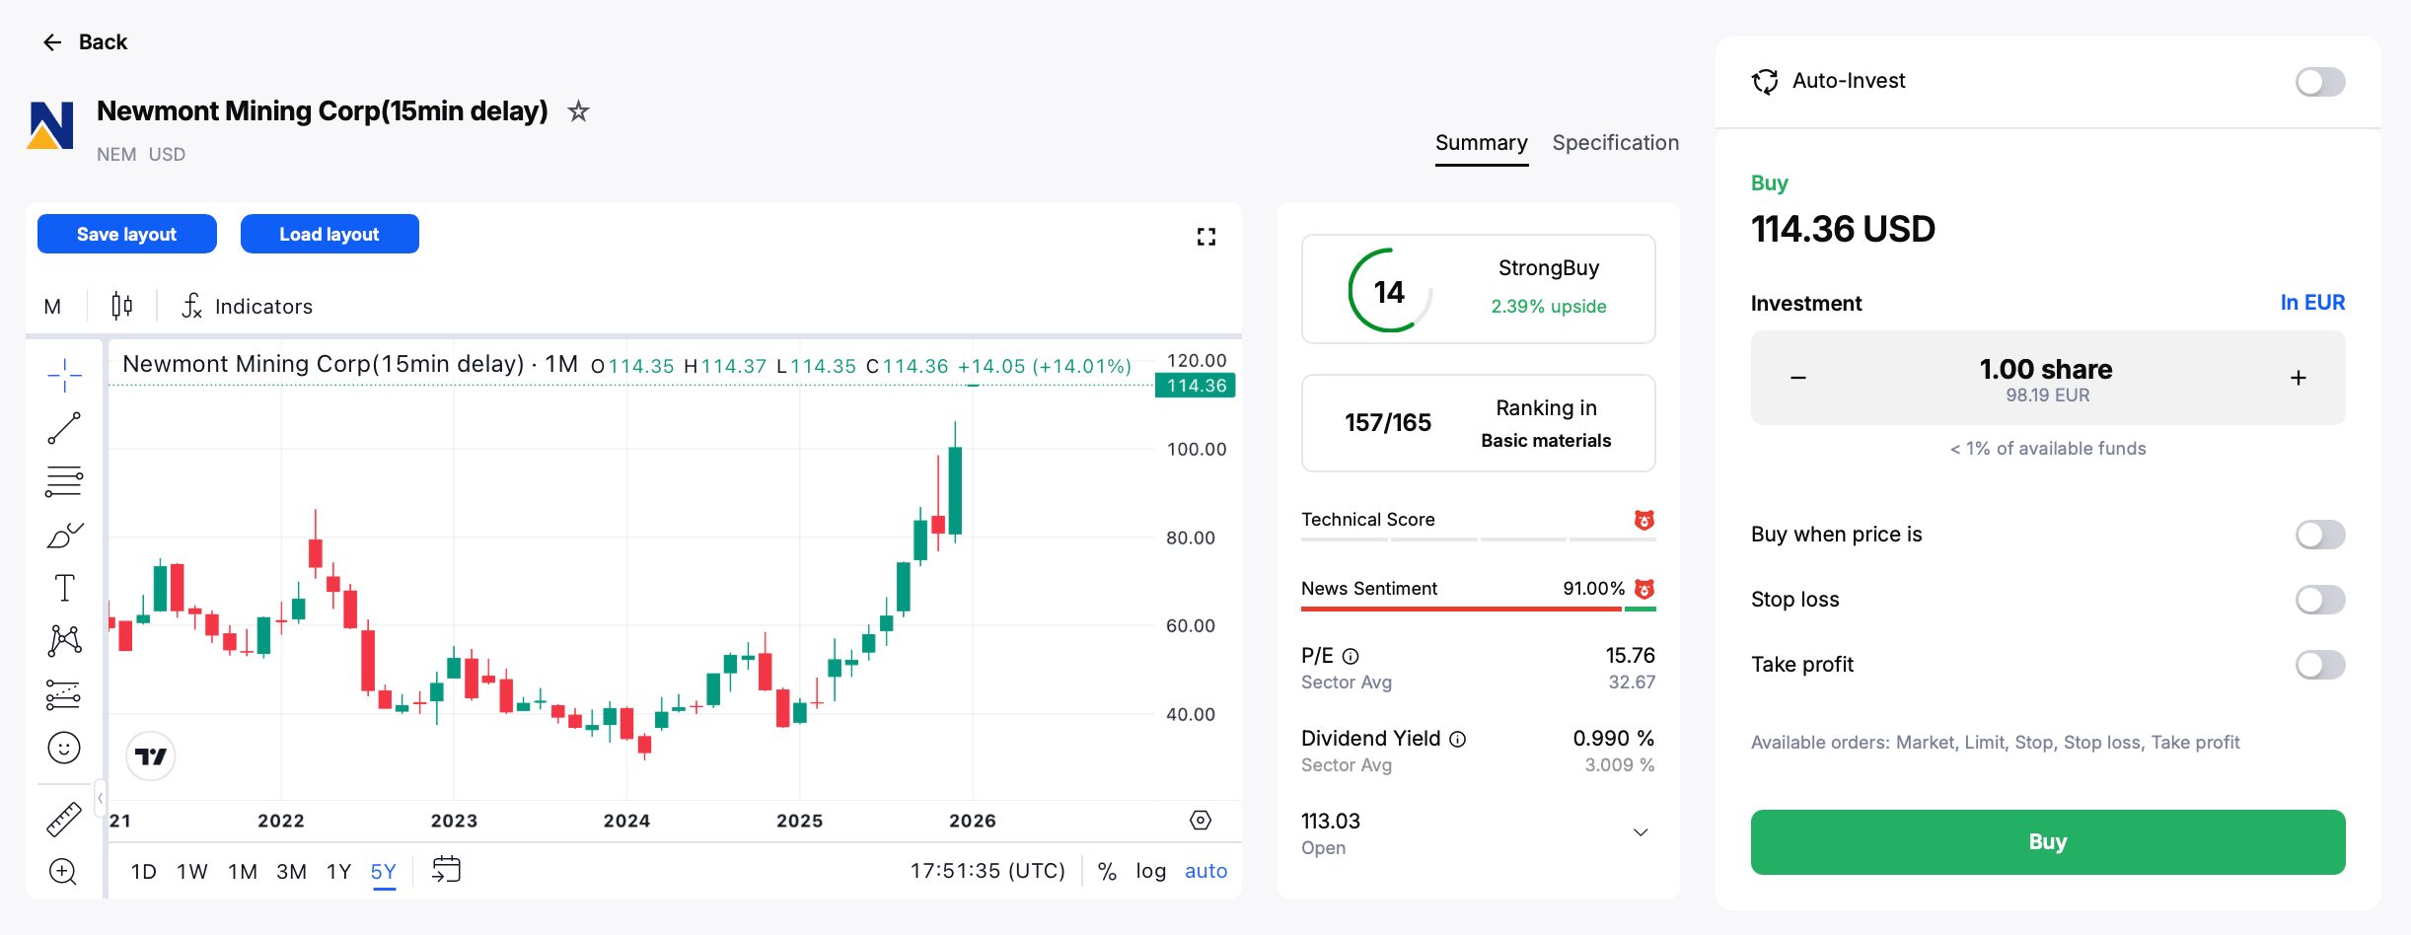2411x935 pixels.
Task: Open the Ranking in Basic materials card
Action: pos(1478,423)
